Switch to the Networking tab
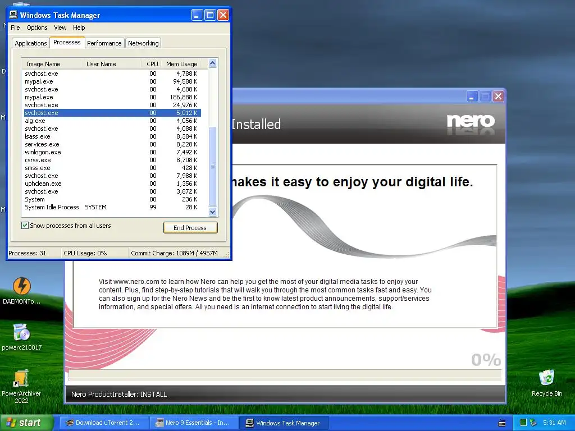The width and height of the screenshot is (575, 431). [143, 43]
